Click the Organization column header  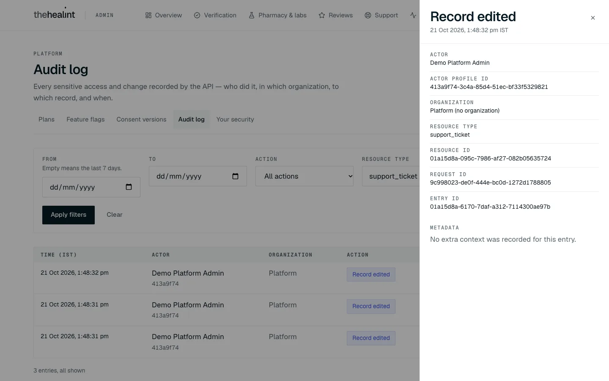coord(291,255)
